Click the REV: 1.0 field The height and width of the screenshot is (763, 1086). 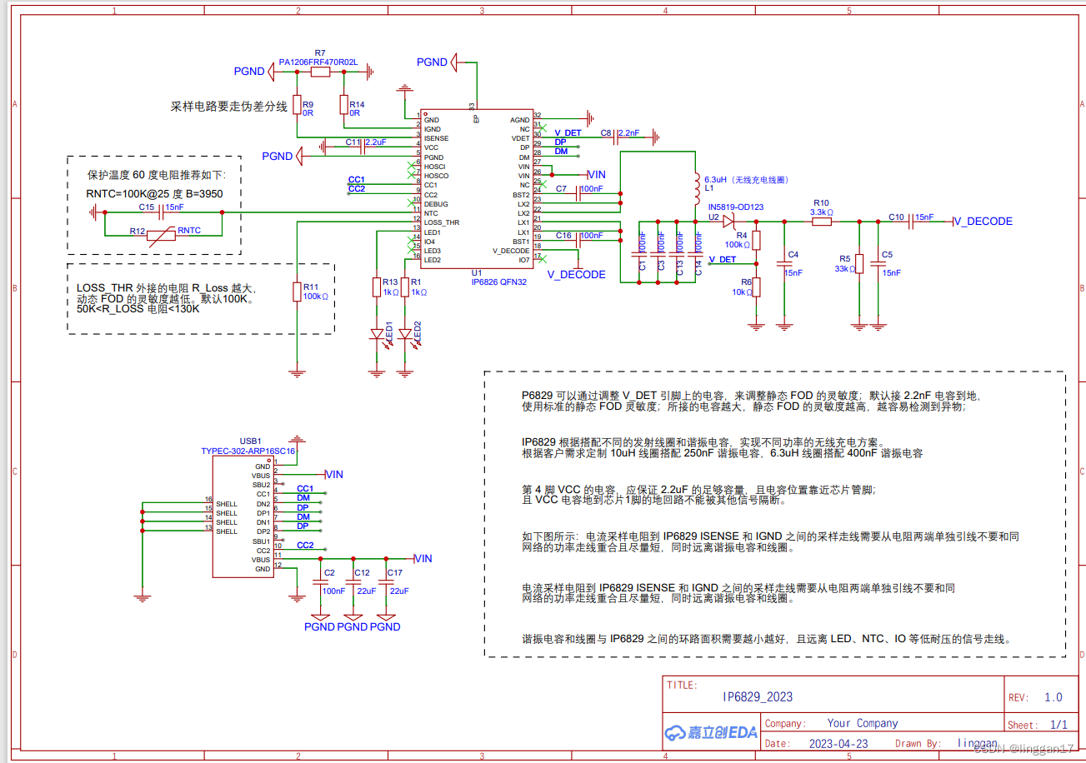pos(1035,697)
